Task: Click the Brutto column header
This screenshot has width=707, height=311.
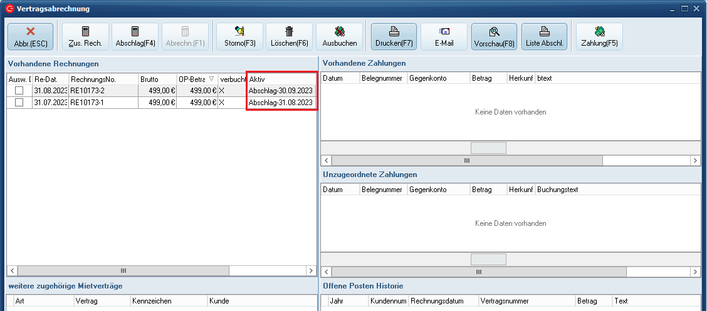Action: (x=157, y=79)
